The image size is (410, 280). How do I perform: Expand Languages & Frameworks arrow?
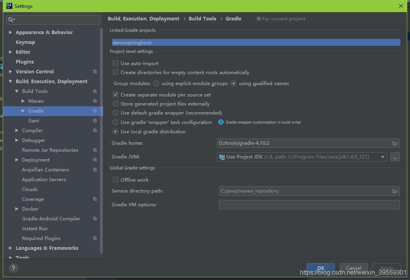[x=11, y=248]
